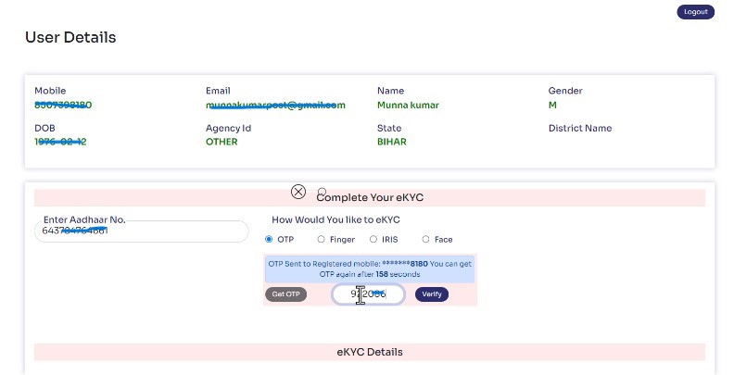Image resolution: width=734 pixels, height=375 pixels.
Task: Click the BIHAR state value
Action: [391, 143]
